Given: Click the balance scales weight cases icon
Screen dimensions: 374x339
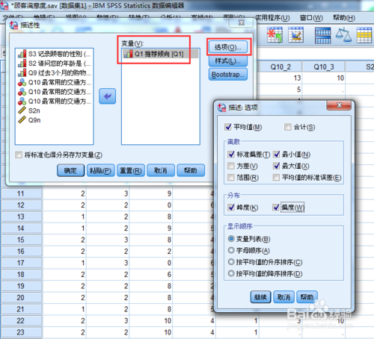Looking at the screenshot, I should (343, 35).
